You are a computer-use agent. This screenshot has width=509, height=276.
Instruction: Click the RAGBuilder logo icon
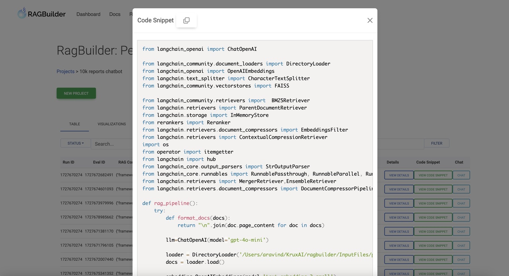point(22,12)
